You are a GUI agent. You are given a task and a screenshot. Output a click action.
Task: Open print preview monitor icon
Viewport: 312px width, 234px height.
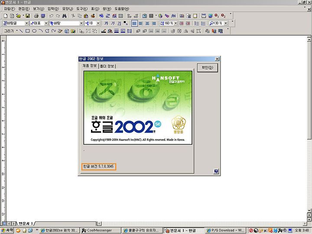(43, 16)
